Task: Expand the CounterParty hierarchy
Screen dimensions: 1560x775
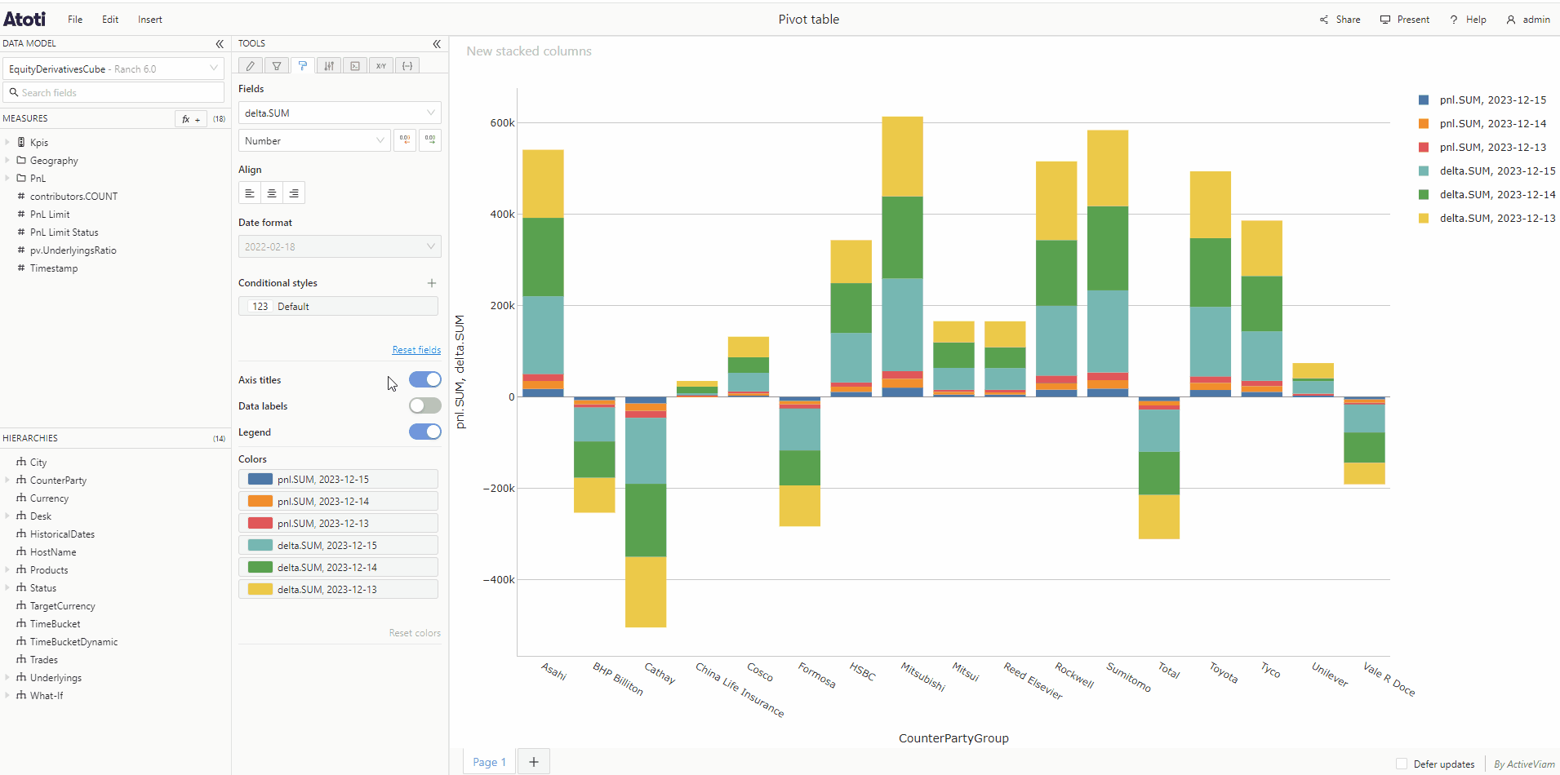Action: point(7,480)
